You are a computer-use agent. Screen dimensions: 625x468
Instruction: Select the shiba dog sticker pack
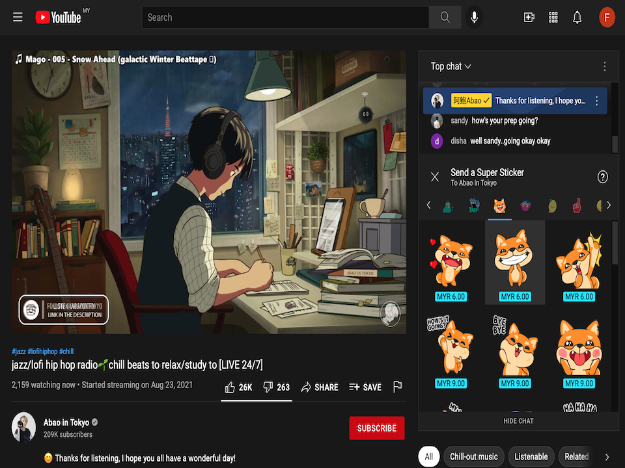click(500, 206)
